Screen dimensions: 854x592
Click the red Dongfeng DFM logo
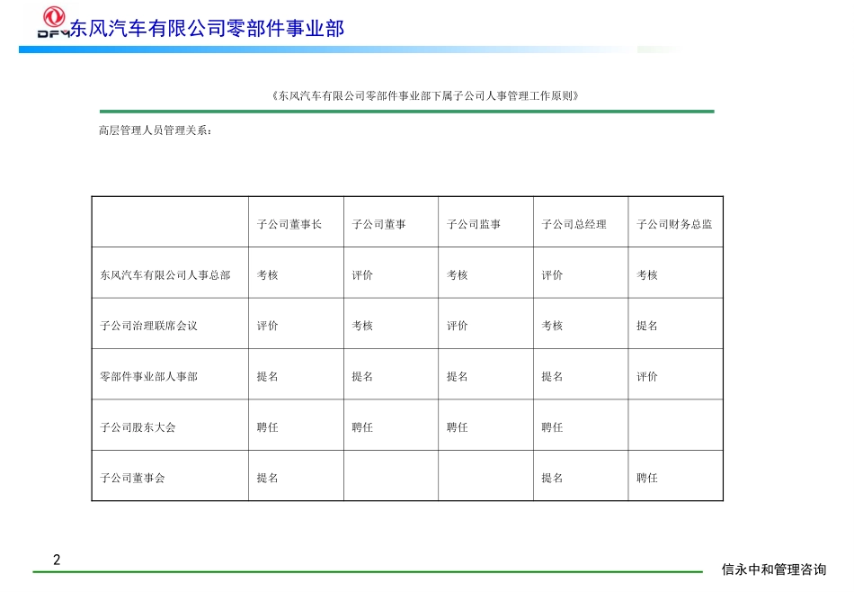point(53,22)
